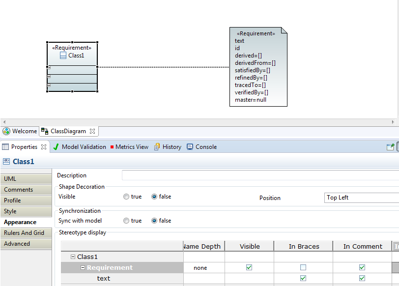Set Sync with model to false
This screenshot has height=286, width=399.
point(154,221)
